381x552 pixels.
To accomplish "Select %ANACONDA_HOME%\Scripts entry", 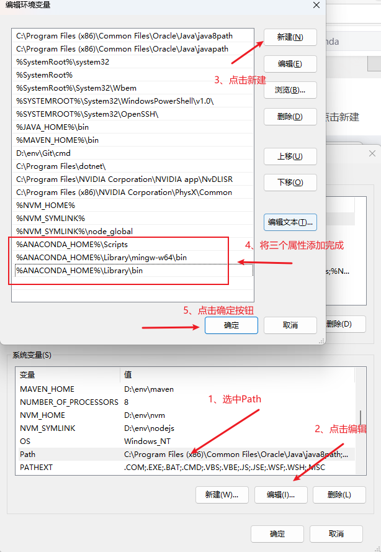I will pyautogui.click(x=133, y=244).
